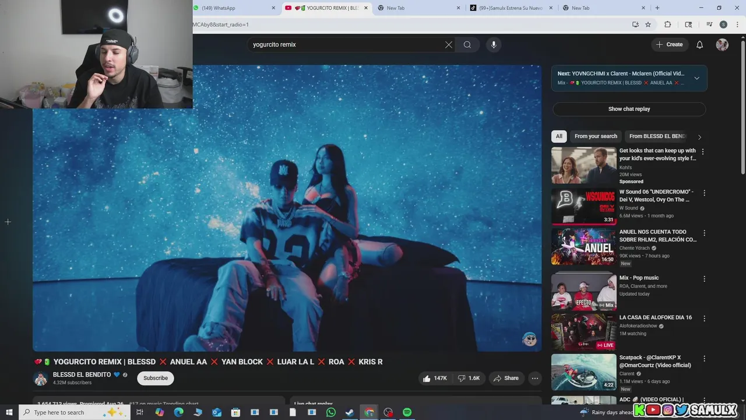Expand the Next up mix playlist chevron

696,78
